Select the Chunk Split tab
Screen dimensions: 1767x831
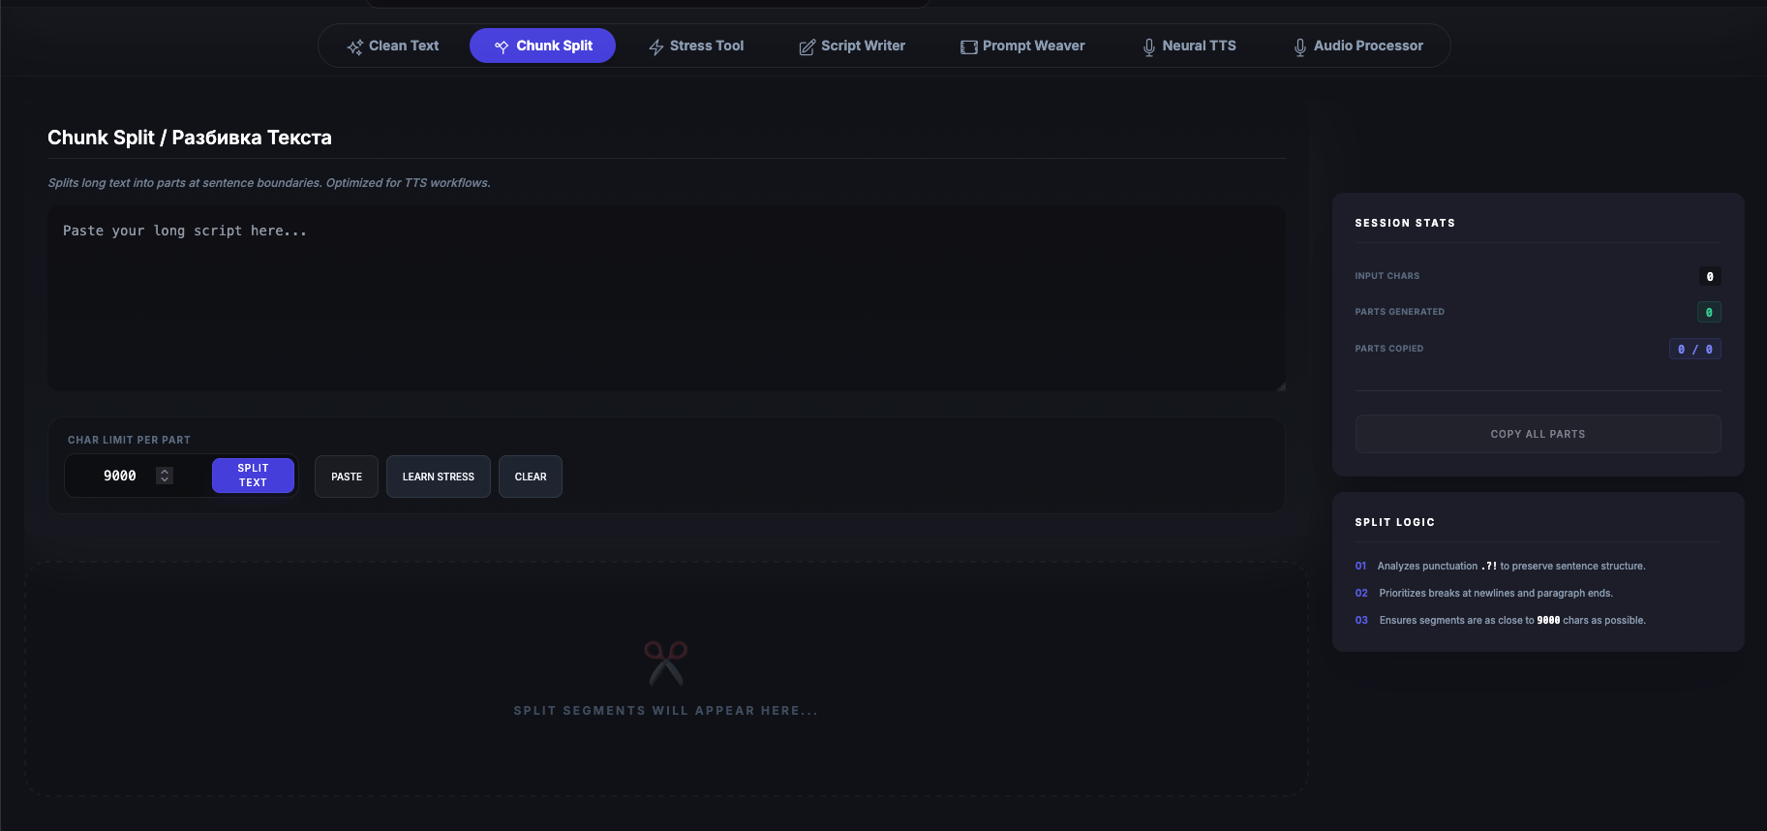point(542,46)
